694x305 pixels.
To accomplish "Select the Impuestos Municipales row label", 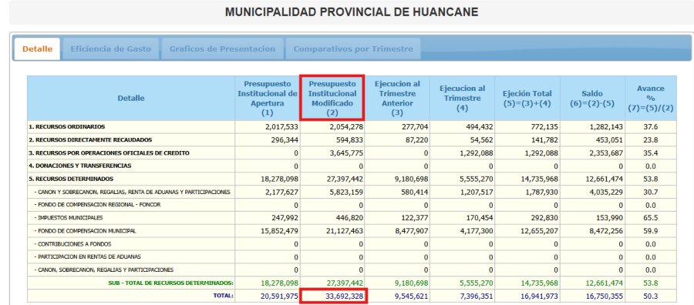I will pos(69,218).
